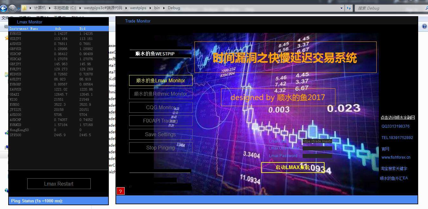
Task: Click the Save Settings button
Action: (x=161, y=134)
